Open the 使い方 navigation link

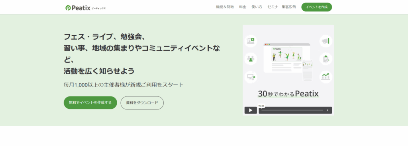[257, 7]
